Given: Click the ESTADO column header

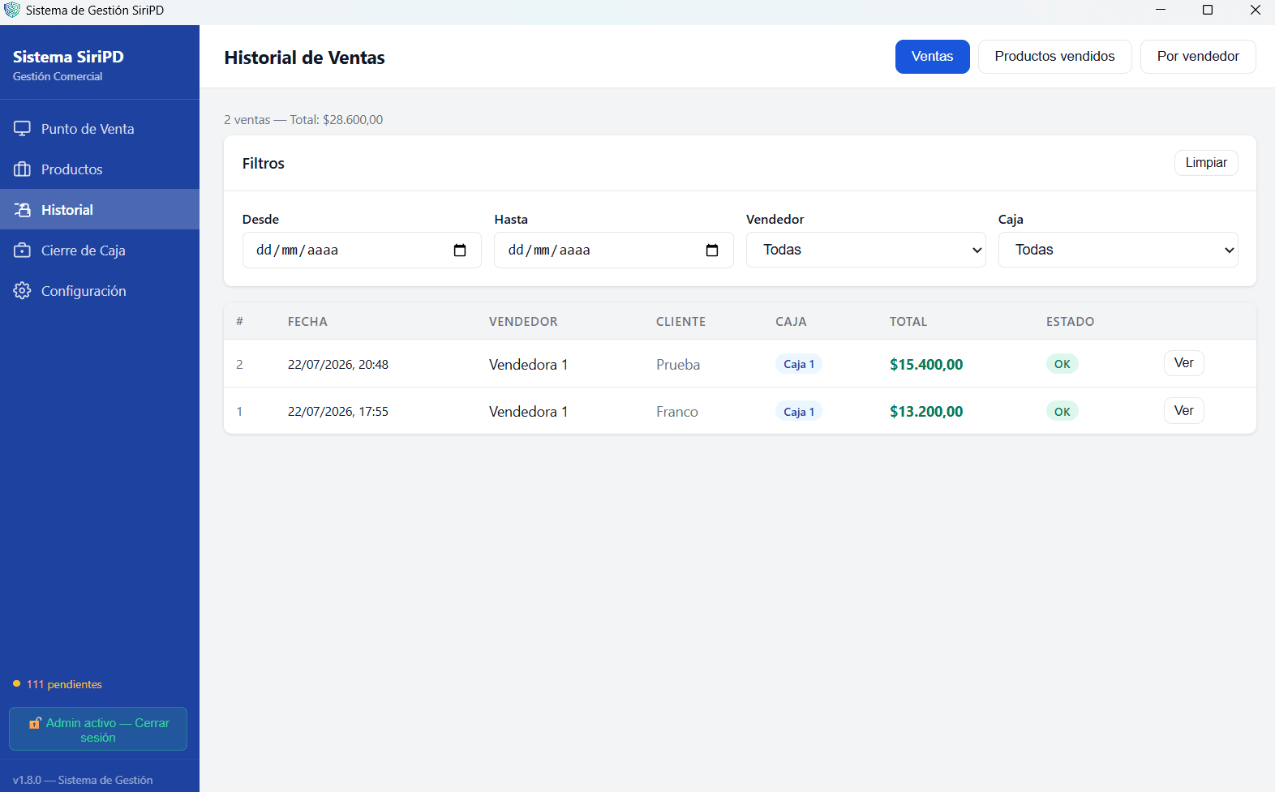Looking at the screenshot, I should pos(1071,322).
